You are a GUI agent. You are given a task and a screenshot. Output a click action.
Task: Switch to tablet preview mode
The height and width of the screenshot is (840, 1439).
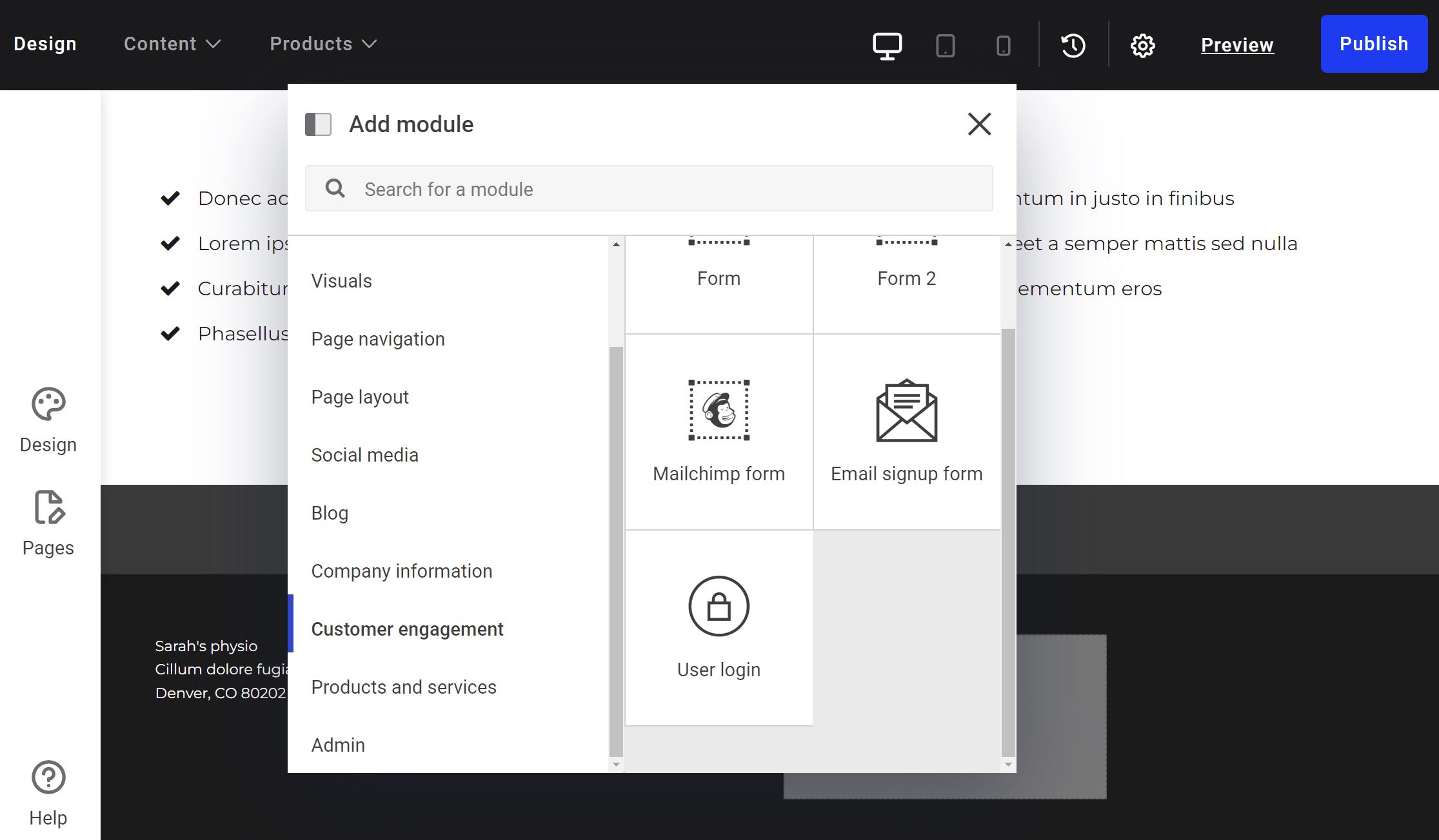[945, 45]
